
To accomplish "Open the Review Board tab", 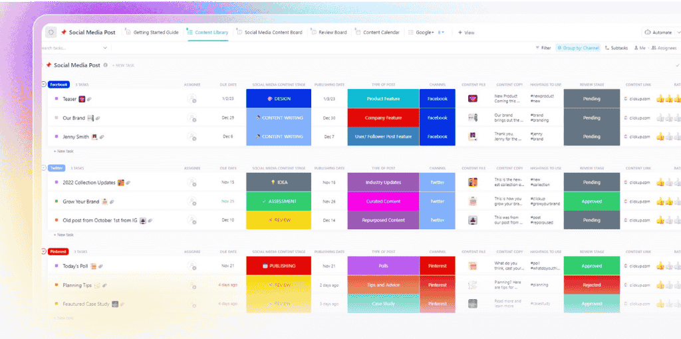I will [x=329, y=33].
